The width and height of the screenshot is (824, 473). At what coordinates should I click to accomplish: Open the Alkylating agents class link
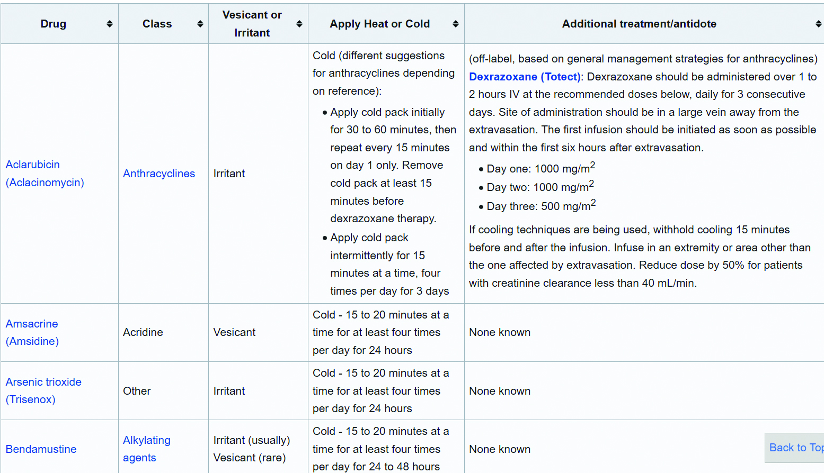click(146, 449)
